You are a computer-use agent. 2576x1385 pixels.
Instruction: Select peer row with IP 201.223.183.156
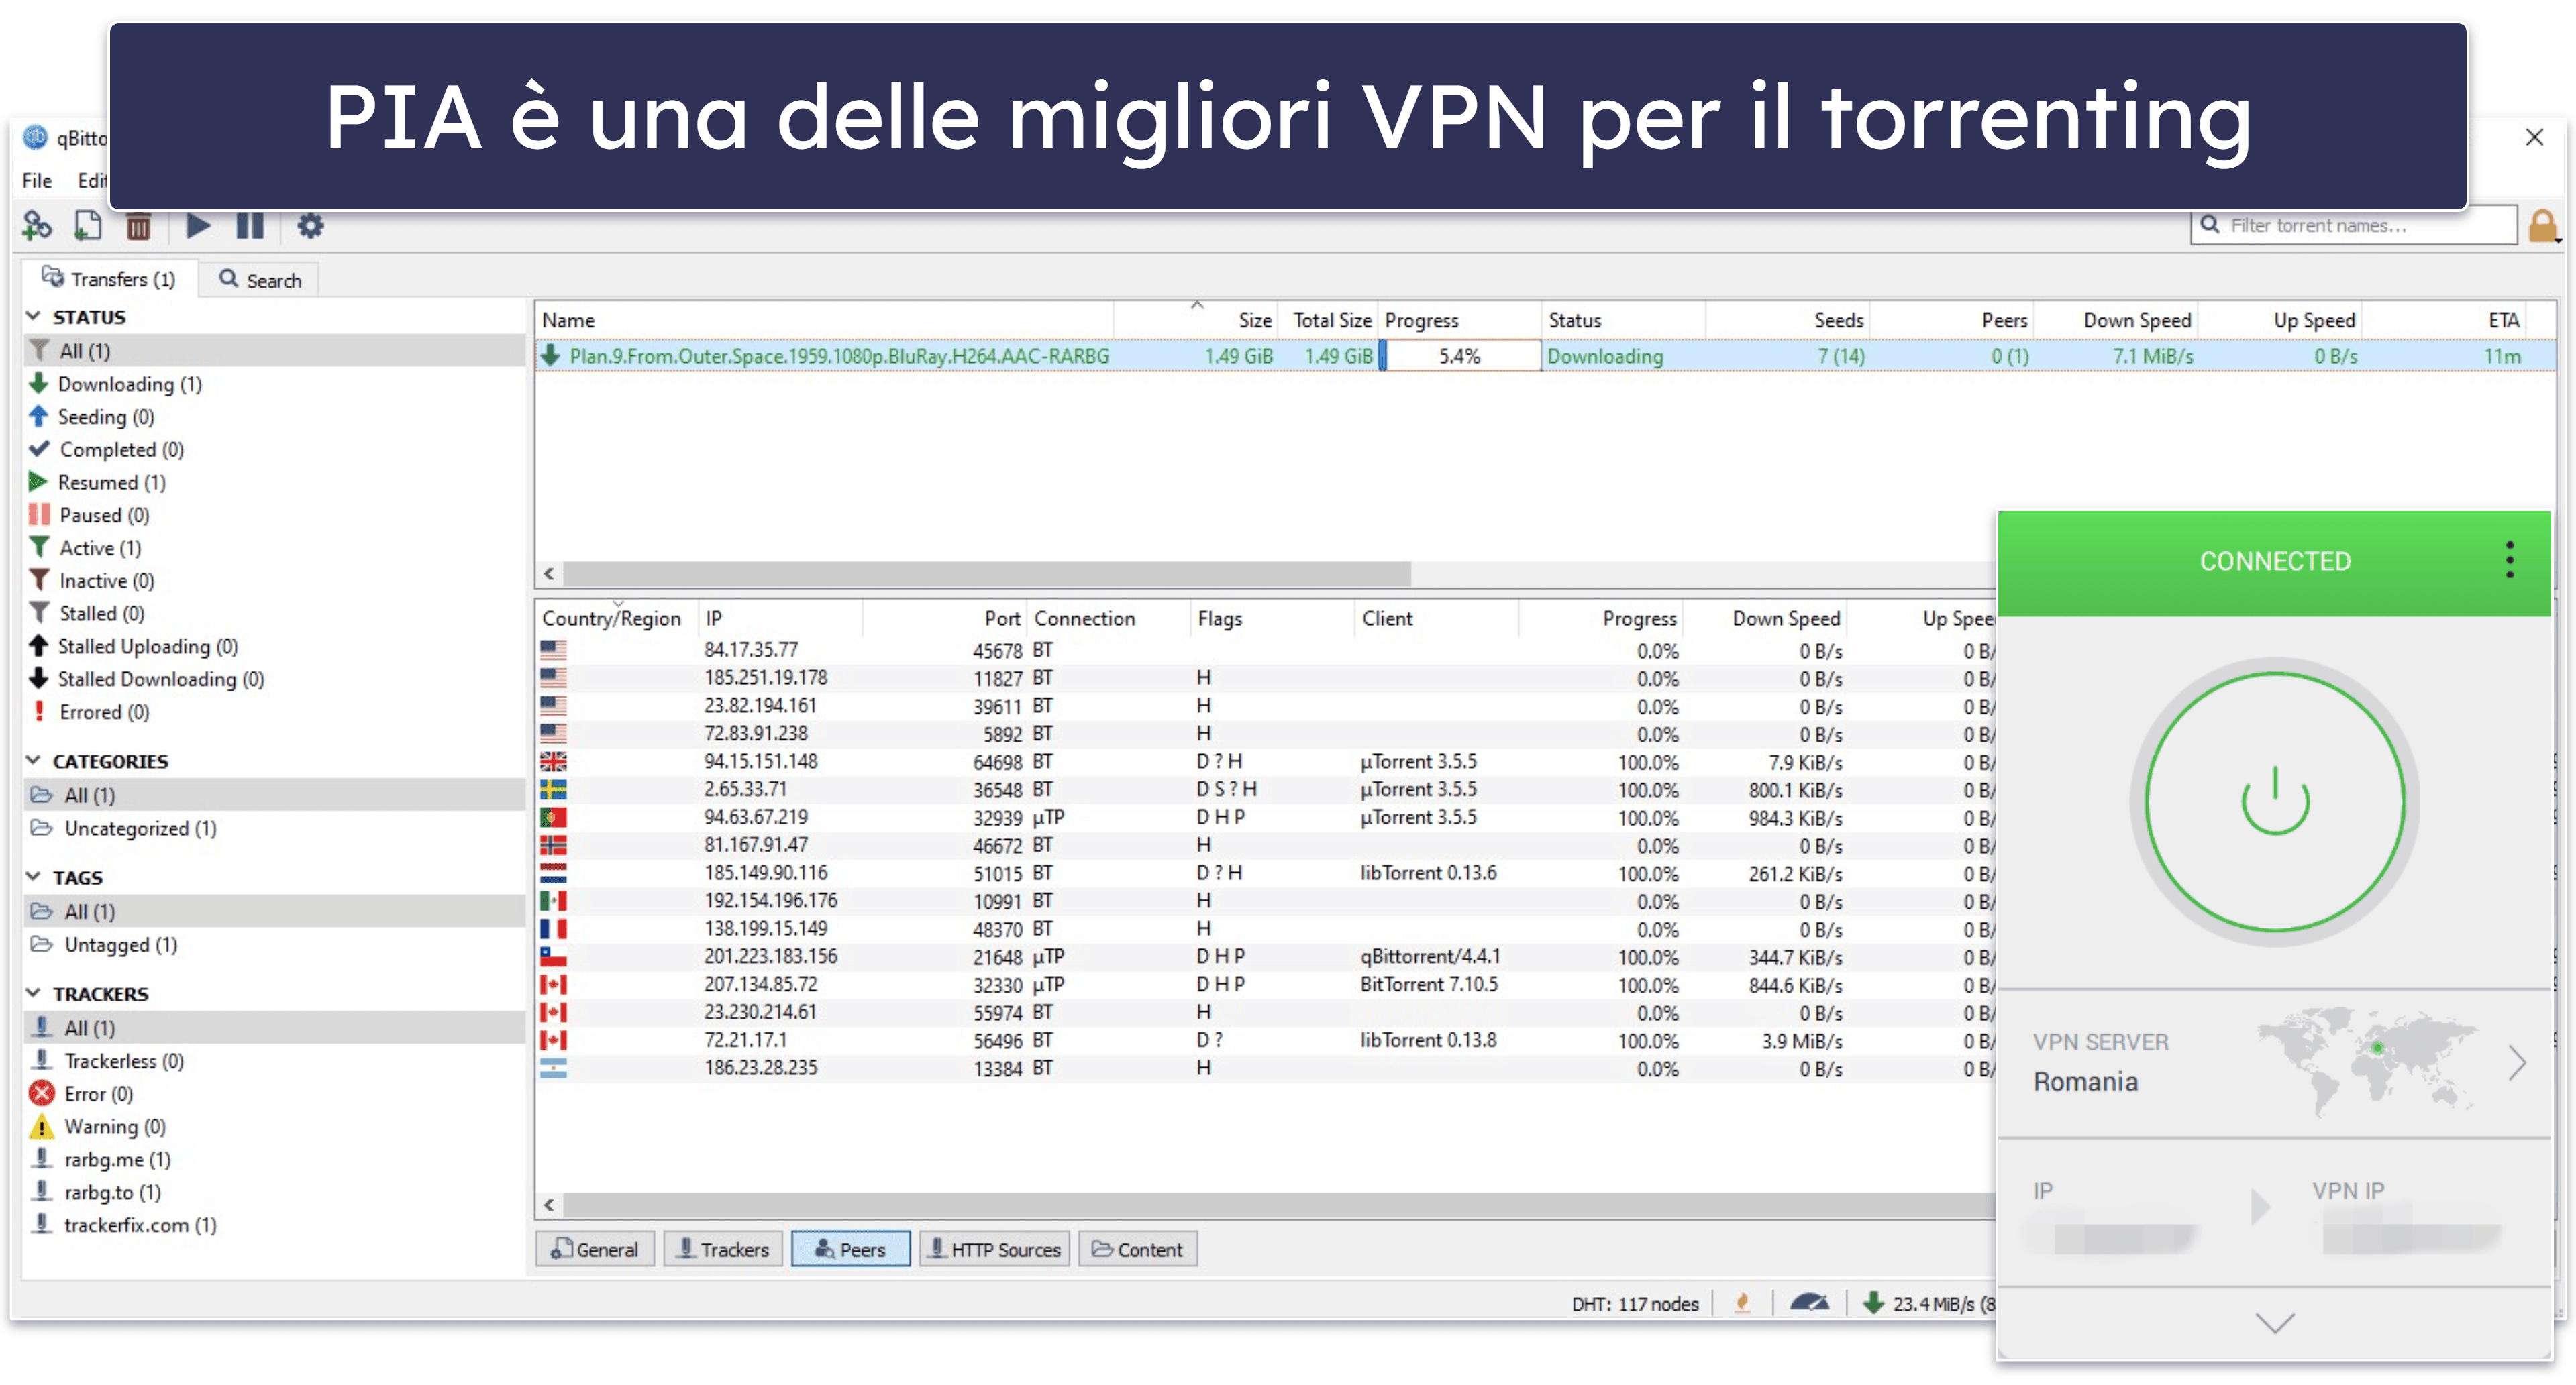click(x=1265, y=956)
